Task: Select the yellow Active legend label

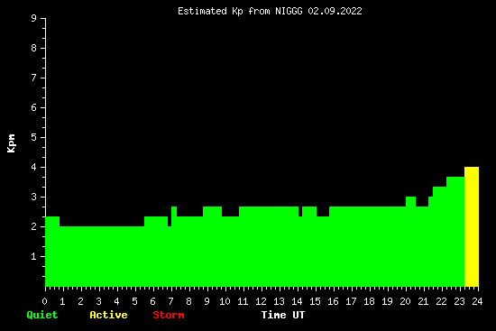Action: tap(108, 315)
